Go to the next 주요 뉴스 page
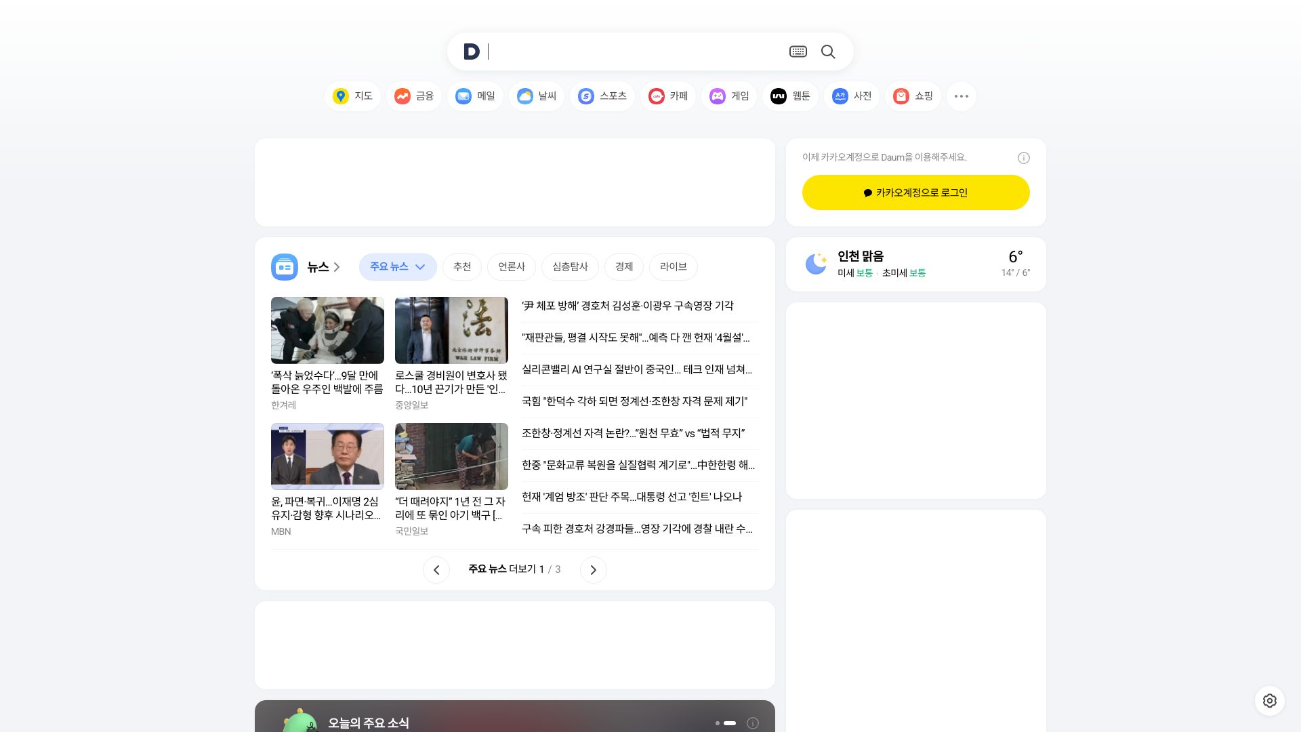The image size is (1301, 732). click(x=593, y=570)
